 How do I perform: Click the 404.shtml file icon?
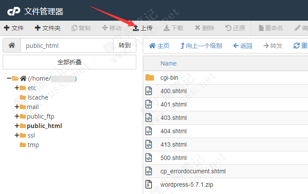pos(149,131)
